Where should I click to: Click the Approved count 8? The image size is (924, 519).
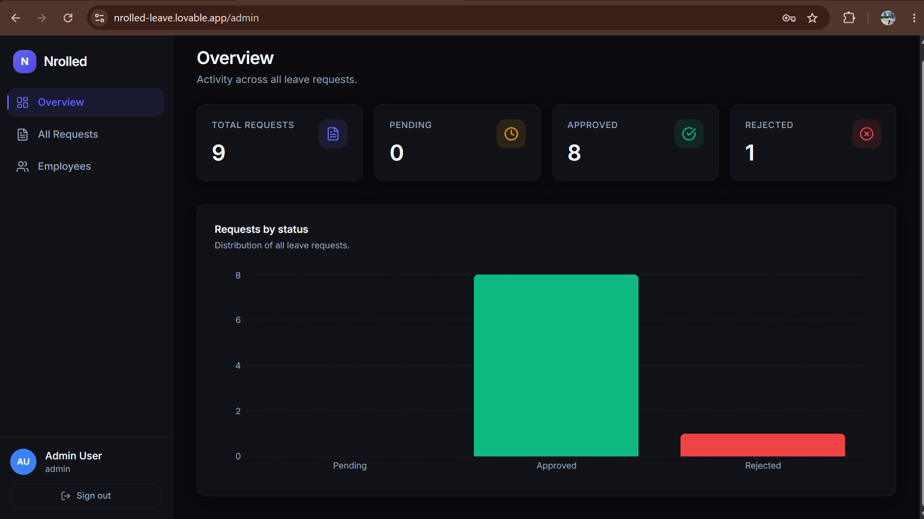click(574, 153)
